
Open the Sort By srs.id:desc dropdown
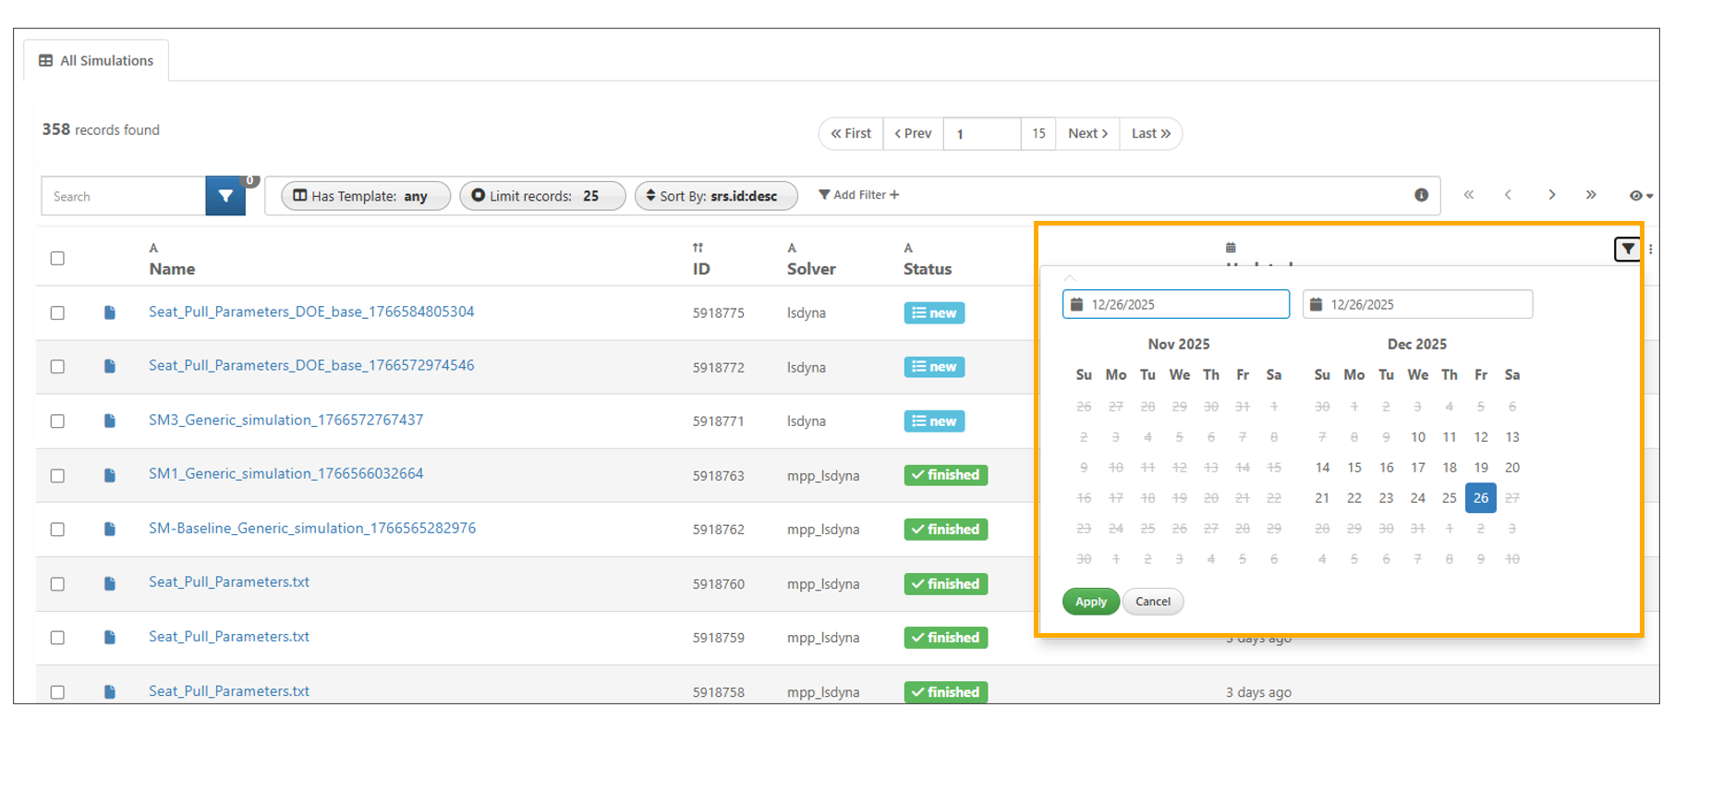716,196
